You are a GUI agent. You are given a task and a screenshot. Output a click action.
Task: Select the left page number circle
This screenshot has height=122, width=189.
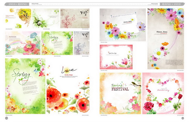pyautogui.click(x=7, y=118)
